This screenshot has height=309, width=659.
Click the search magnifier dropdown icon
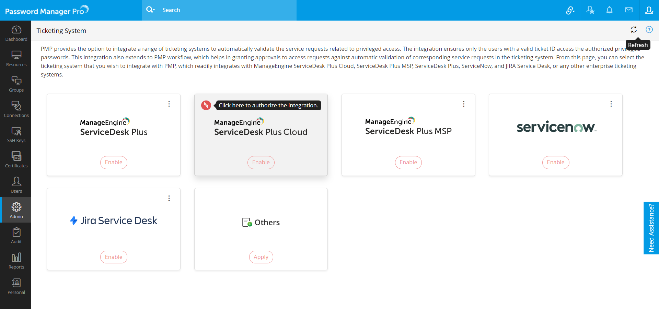[150, 10]
